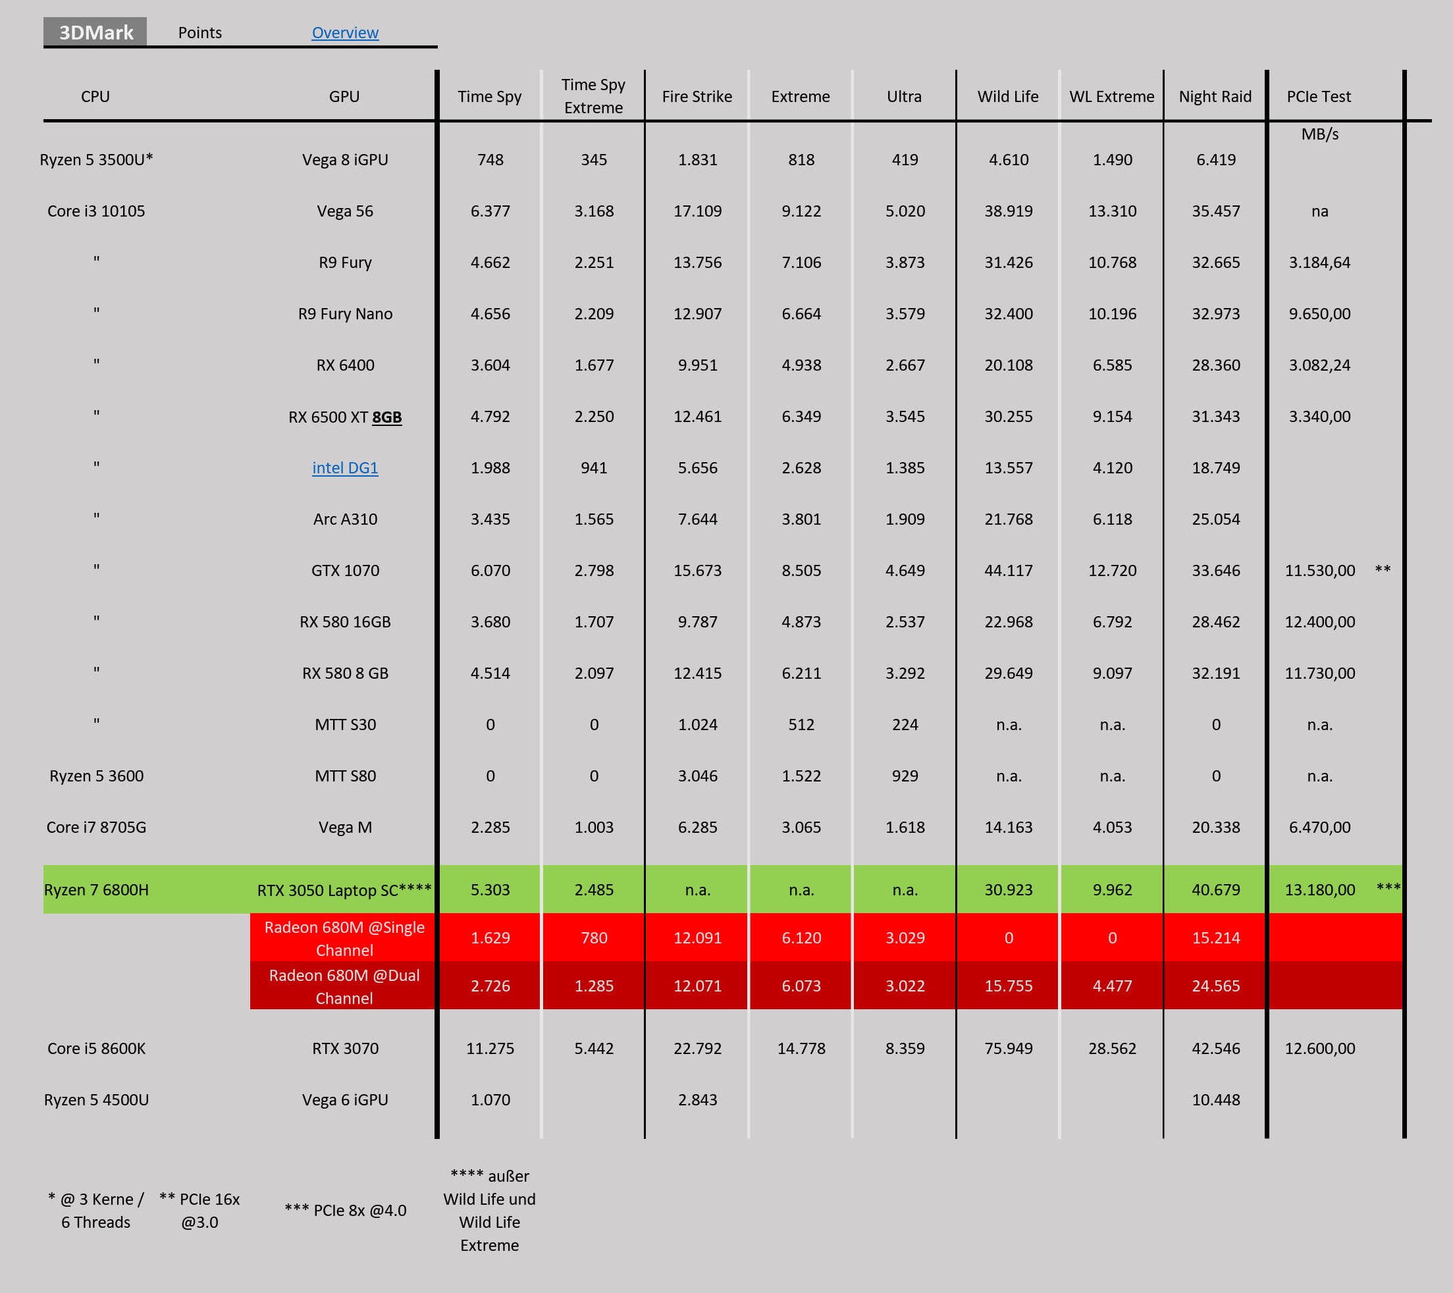Click the footnote ** PCIe 16x @3.0
Viewport: 1453px width, 1293px height.
[x=199, y=1211]
